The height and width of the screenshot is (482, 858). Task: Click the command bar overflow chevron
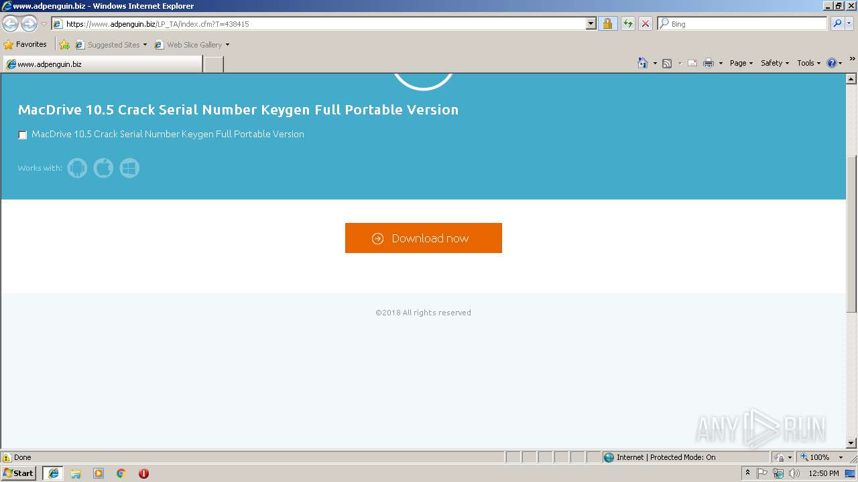click(852, 59)
